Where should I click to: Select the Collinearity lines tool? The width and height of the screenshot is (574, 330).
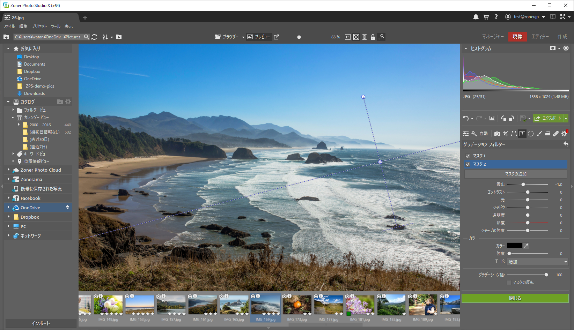514,134
